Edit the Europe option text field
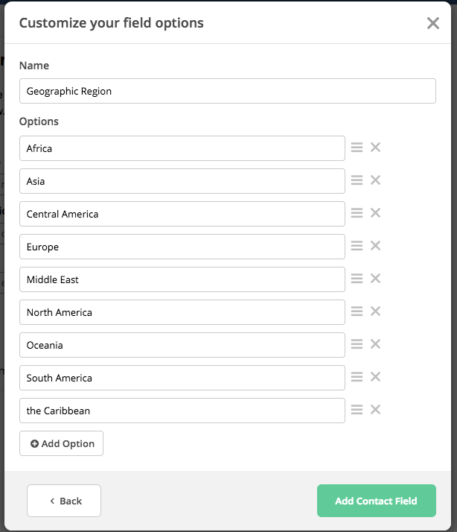457x532 pixels. click(182, 247)
